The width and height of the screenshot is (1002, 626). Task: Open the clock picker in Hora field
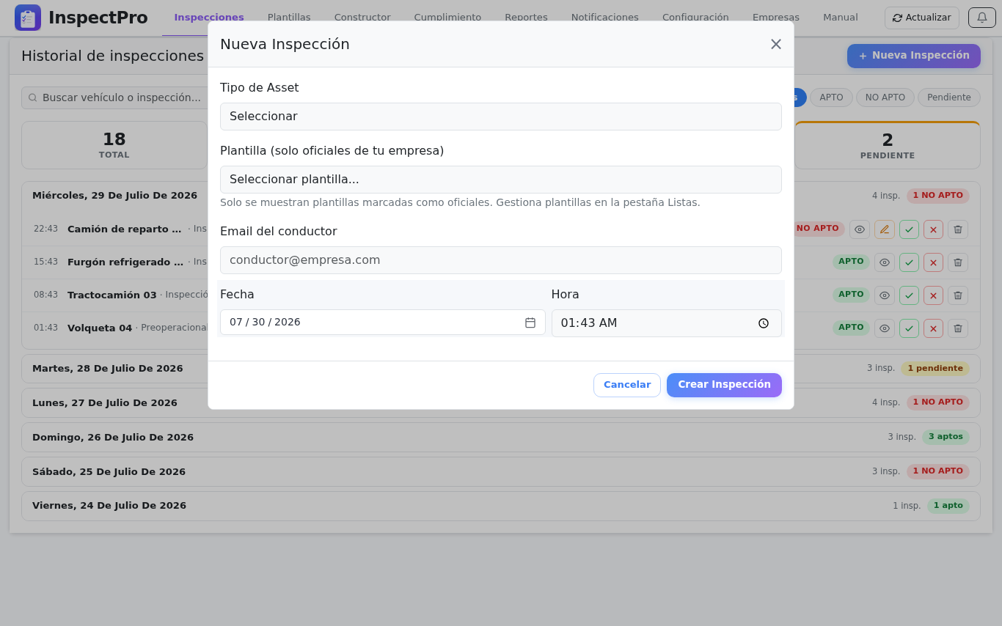764,323
